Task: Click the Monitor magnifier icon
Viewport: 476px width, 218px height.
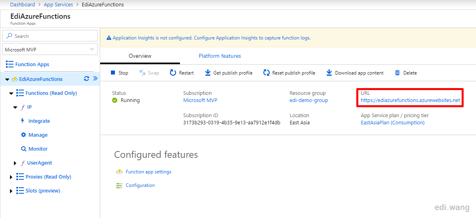Action: [24, 149]
